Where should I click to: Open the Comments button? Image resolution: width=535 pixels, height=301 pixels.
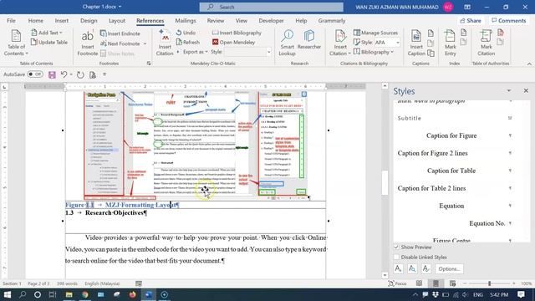coord(509,21)
